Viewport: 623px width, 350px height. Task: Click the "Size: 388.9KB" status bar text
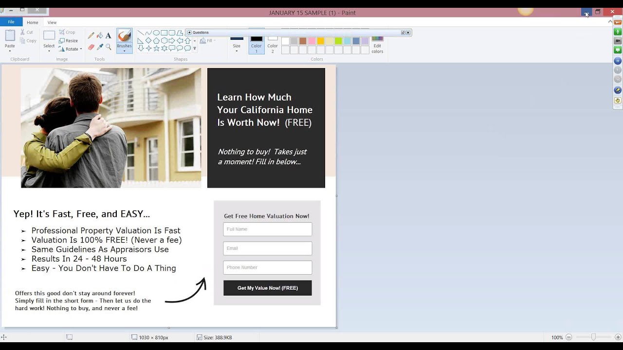[x=218, y=337]
